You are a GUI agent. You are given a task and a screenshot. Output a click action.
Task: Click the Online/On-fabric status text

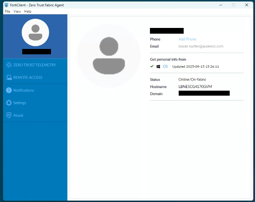(192, 80)
